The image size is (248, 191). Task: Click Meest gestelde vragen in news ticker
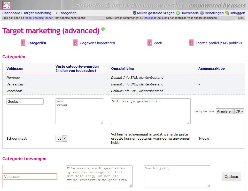pyautogui.click(x=39, y=18)
